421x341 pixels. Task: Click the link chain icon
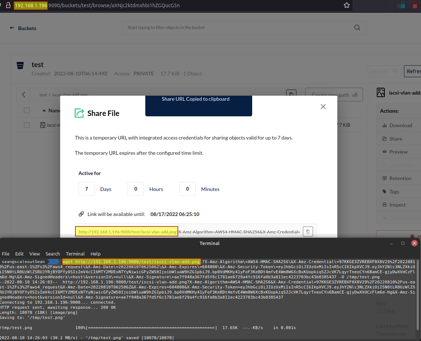(81, 214)
